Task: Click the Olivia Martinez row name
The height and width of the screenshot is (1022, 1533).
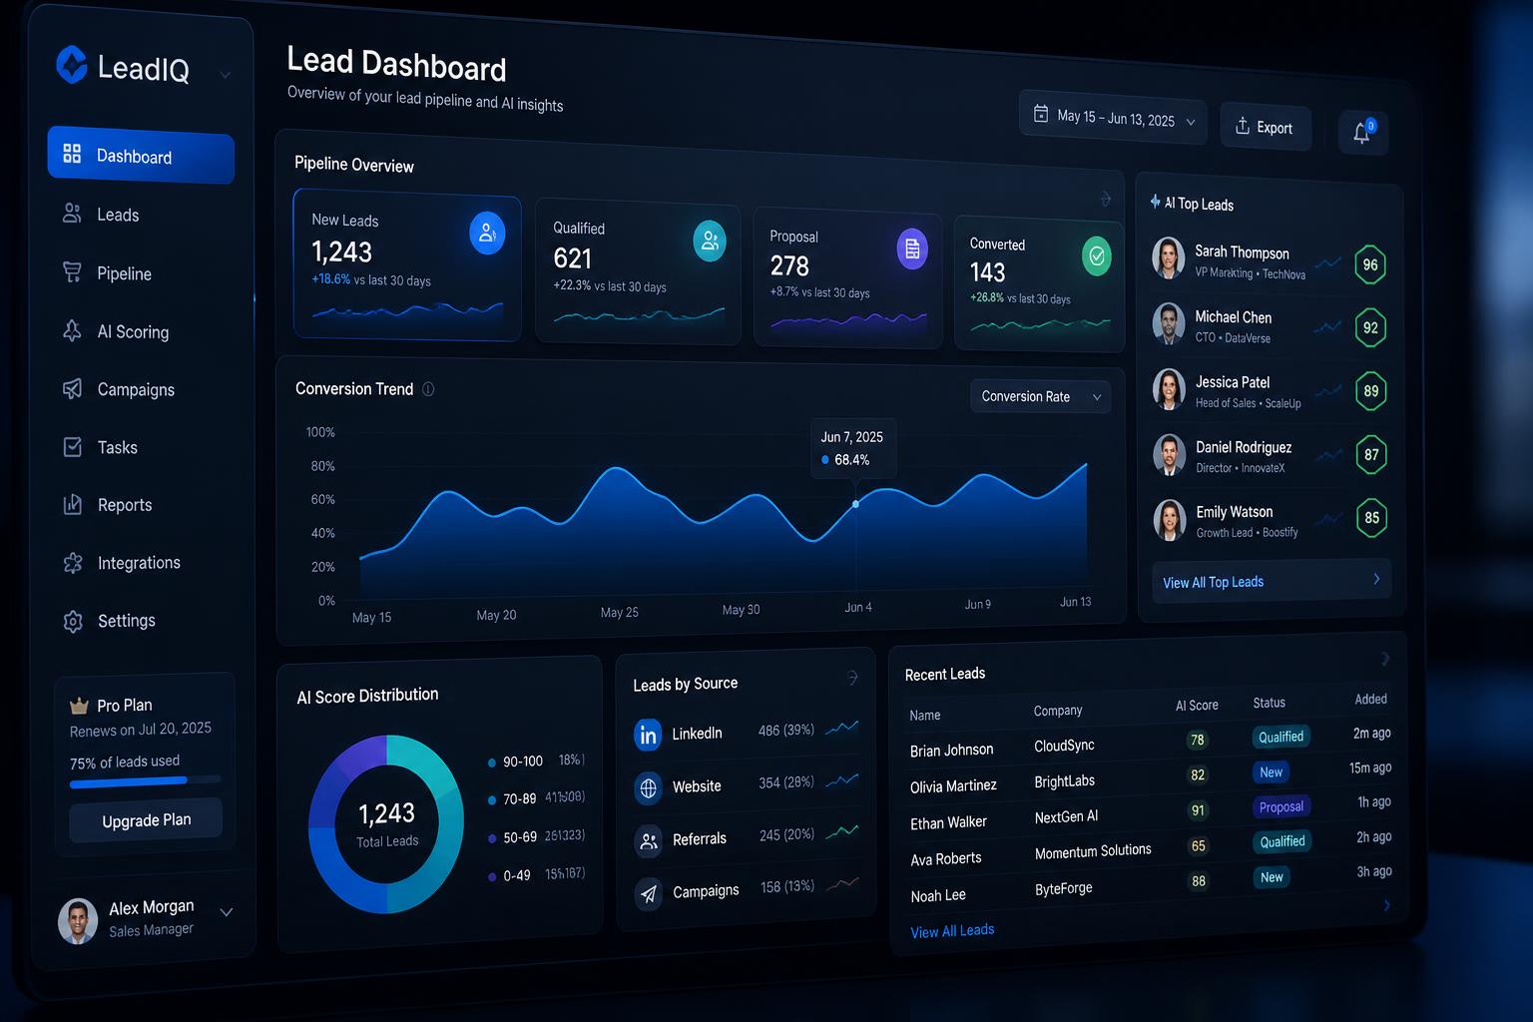Action: coord(953,786)
